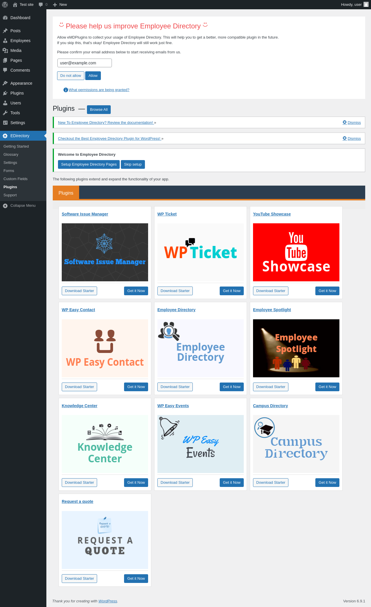Image resolution: width=371 pixels, height=607 pixels.
Task: Open Review the documentation link
Action: click(106, 123)
